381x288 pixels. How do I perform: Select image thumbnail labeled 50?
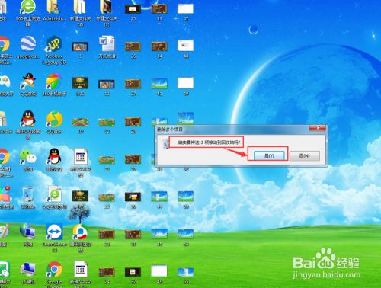186,275
